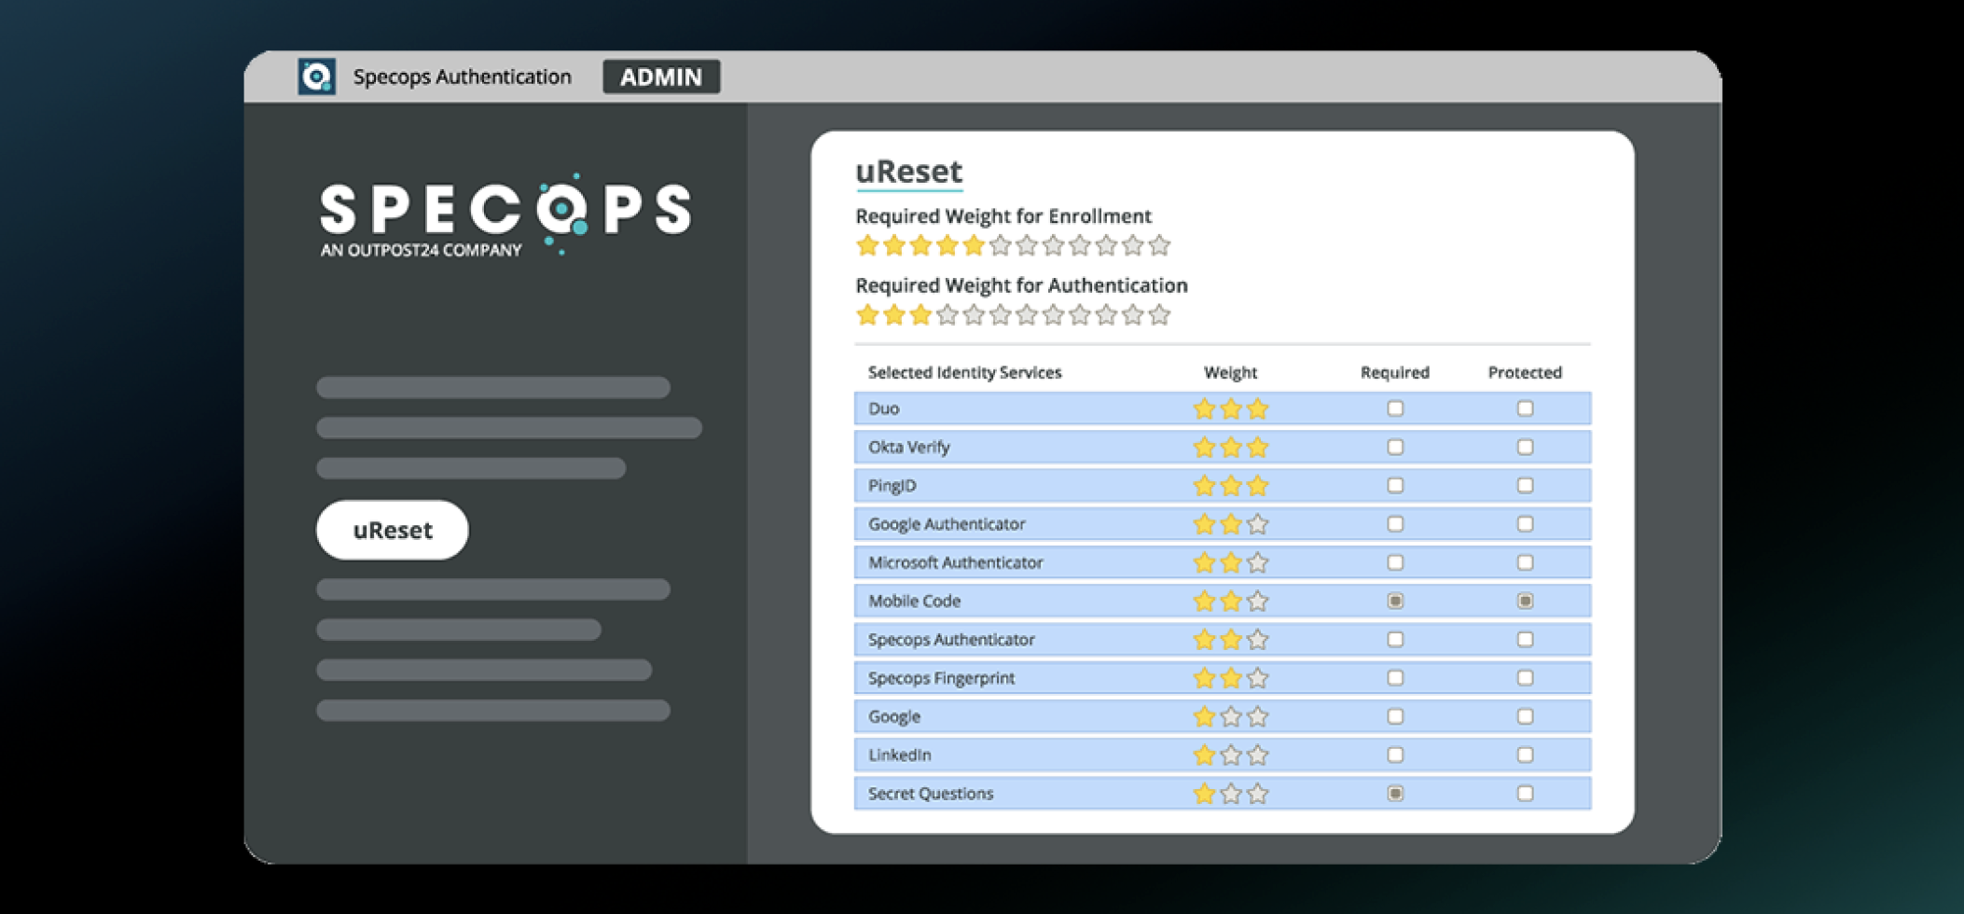The image size is (1964, 914).
Task: Click Mobile Code's third empty star
Action: pyautogui.click(x=1257, y=601)
